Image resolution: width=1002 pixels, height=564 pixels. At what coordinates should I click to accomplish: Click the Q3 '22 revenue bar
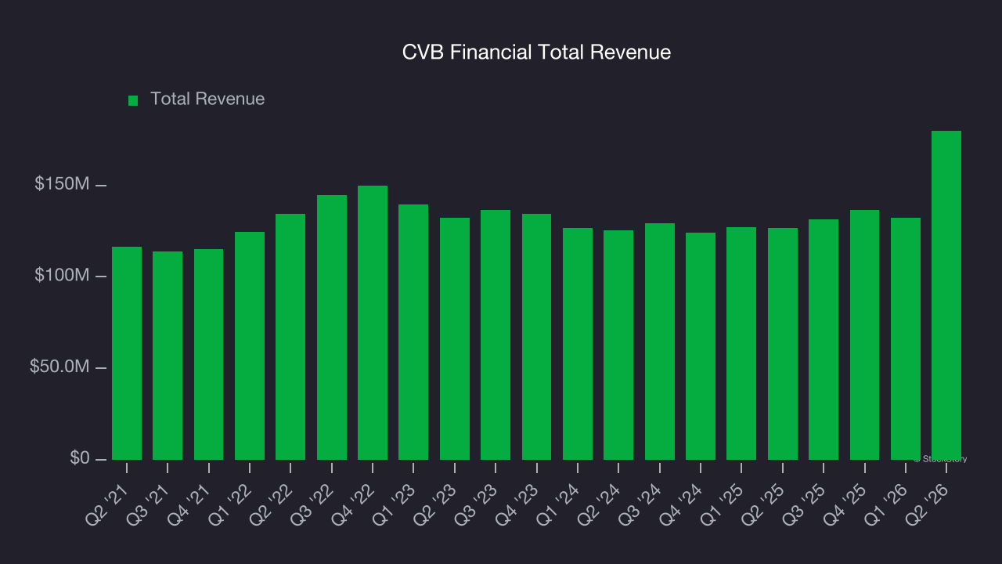click(x=332, y=327)
